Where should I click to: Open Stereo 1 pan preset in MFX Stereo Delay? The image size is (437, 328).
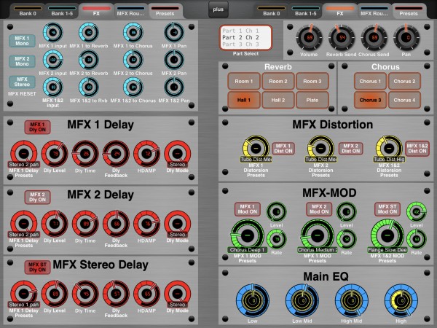click(x=24, y=294)
